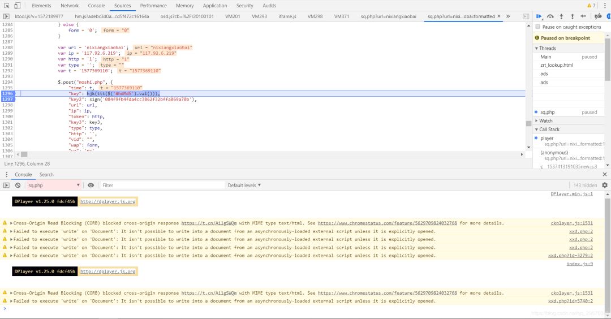Open the dplayer.js.org link

107,201
